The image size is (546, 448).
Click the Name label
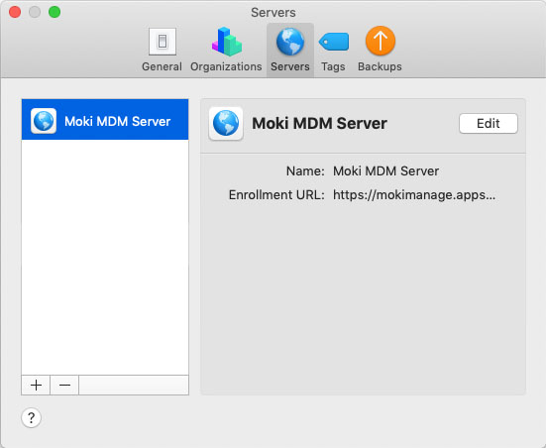(x=305, y=171)
